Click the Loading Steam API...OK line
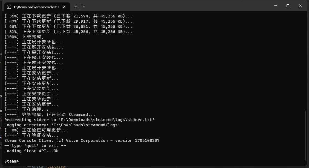 pyautogui.click(x=31, y=151)
